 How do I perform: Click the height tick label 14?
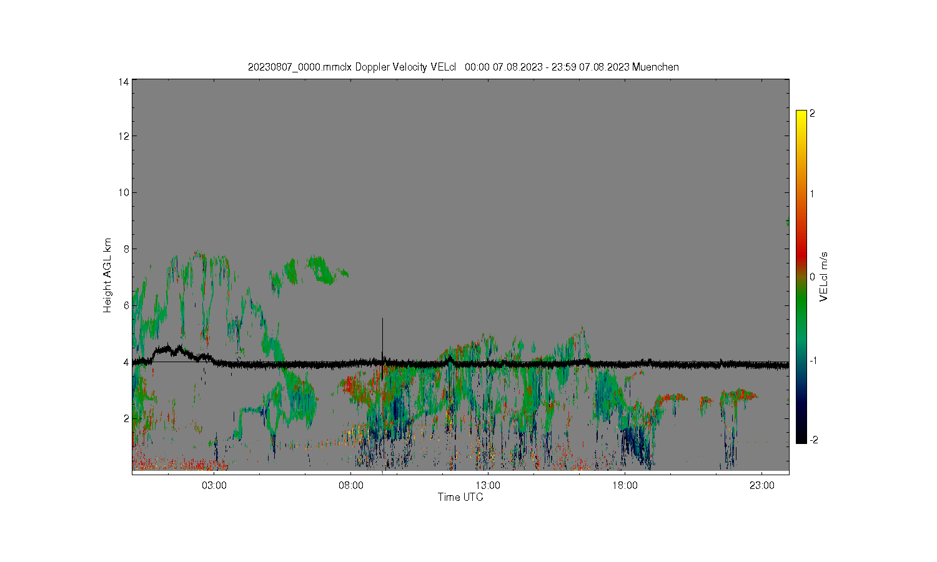124,82
